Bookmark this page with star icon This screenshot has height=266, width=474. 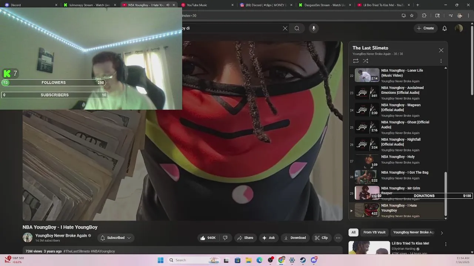click(412, 16)
